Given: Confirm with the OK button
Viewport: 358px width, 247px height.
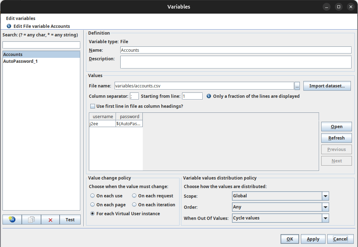Looking at the screenshot, I should click(290, 239).
